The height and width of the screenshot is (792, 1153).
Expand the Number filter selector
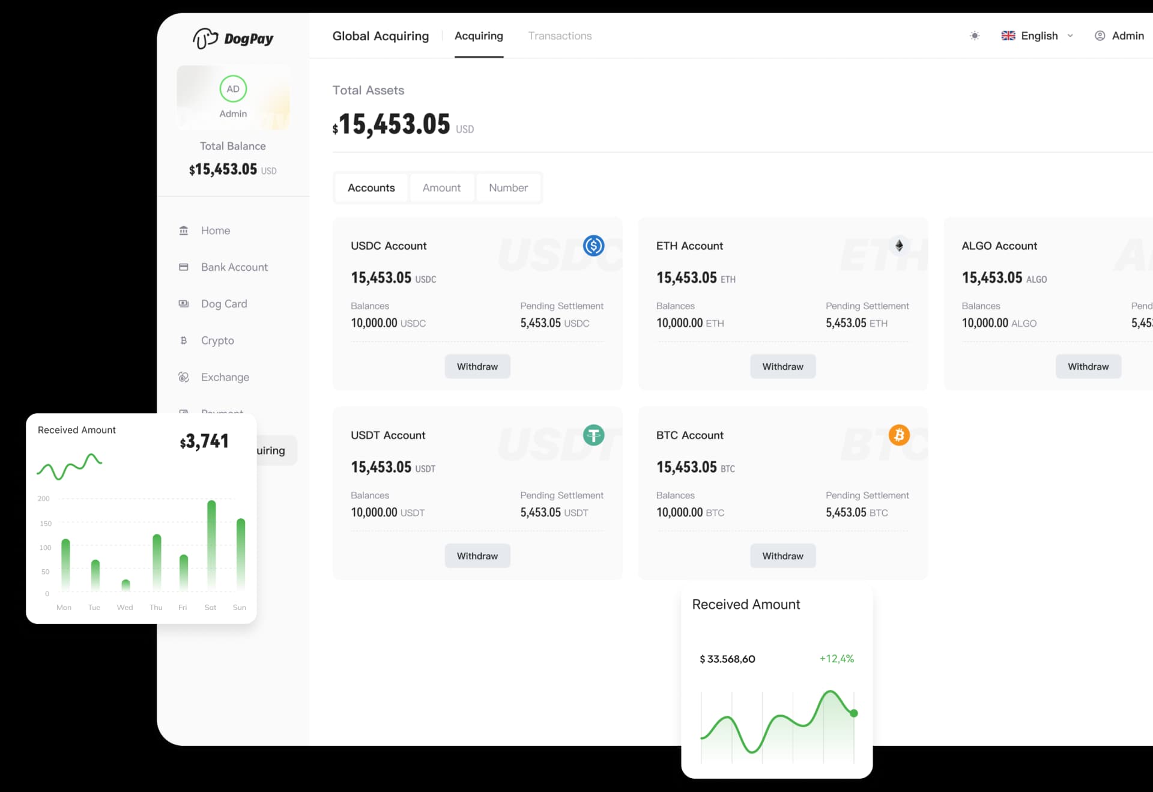pos(508,187)
